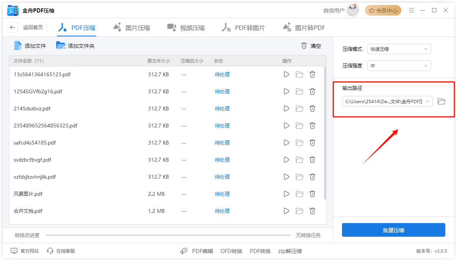Select file name 合并文档.pdf
This screenshot has width=457, height=261.
coord(28,211)
